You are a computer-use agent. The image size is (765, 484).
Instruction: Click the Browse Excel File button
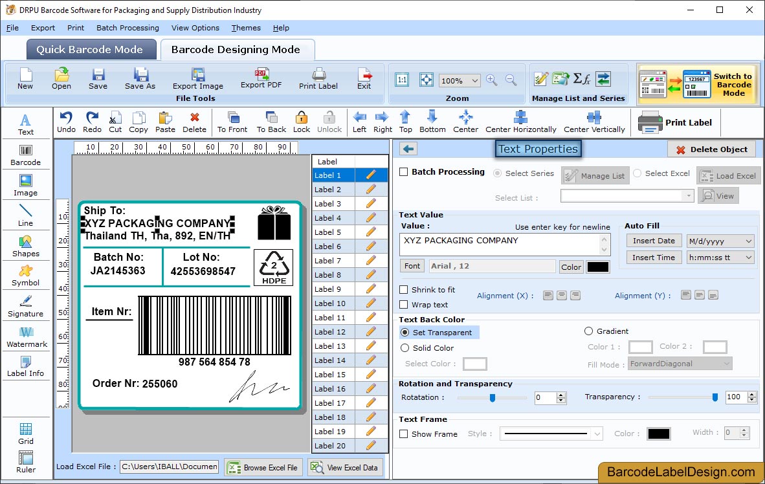tap(263, 467)
